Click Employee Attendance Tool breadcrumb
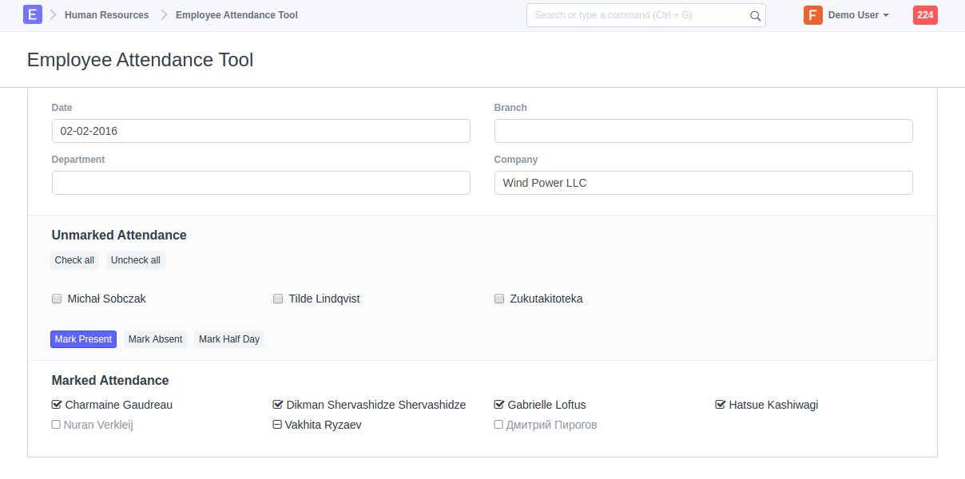The image size is (965, 479). tap(236, 15)
